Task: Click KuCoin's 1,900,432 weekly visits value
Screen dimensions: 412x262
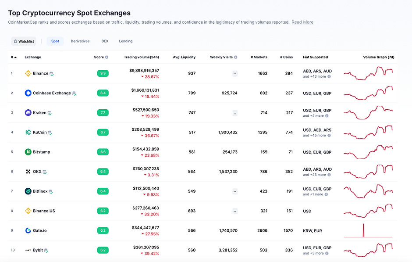Action: (x=228, y=132)
